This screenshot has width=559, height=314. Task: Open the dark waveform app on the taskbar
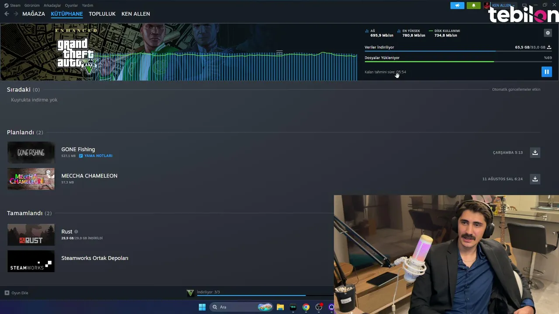click(x=293, y=307)
